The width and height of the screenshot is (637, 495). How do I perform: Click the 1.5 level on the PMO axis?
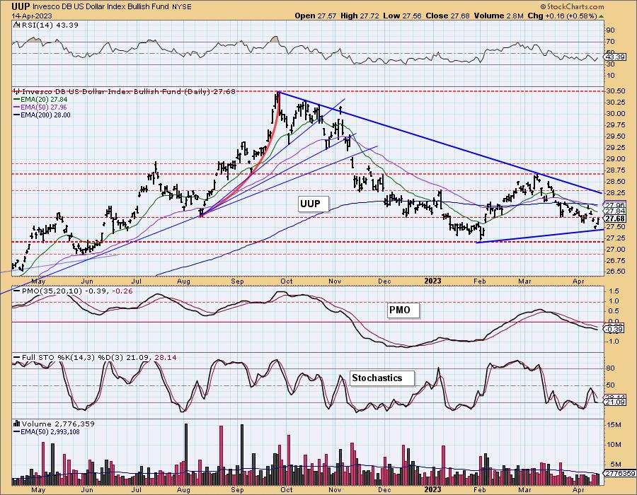(614, 291)
